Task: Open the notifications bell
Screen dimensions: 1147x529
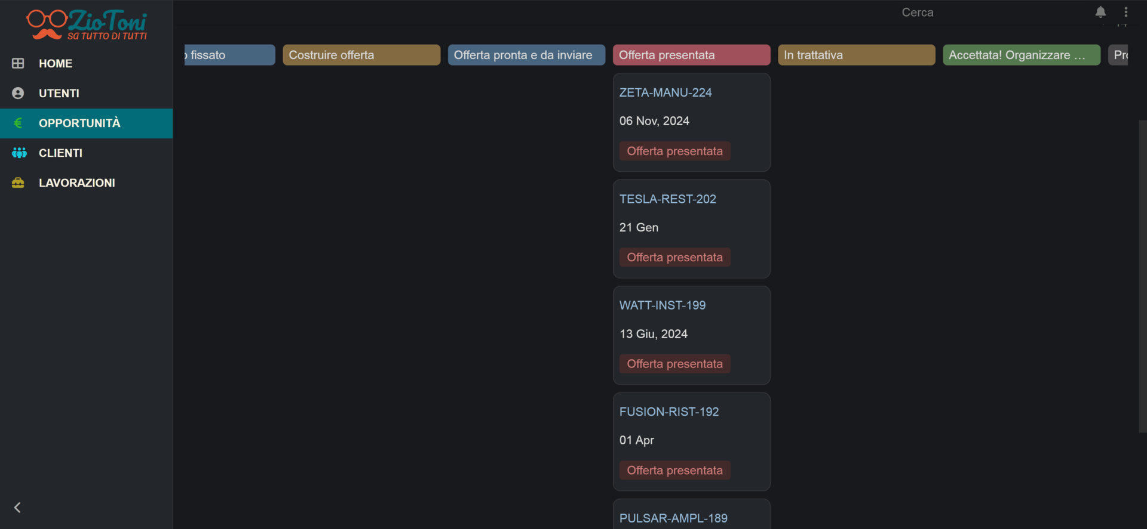Action: (x=1100, y=12)
